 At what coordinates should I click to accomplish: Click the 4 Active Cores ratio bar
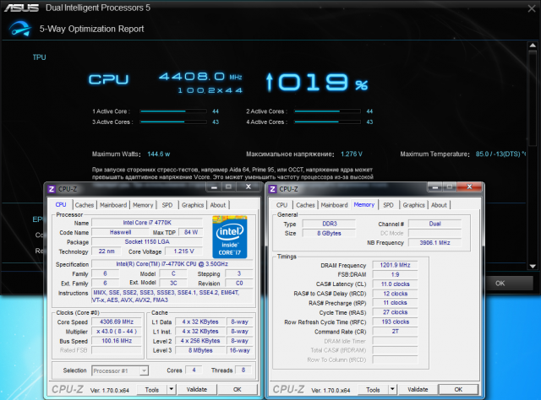327,122
